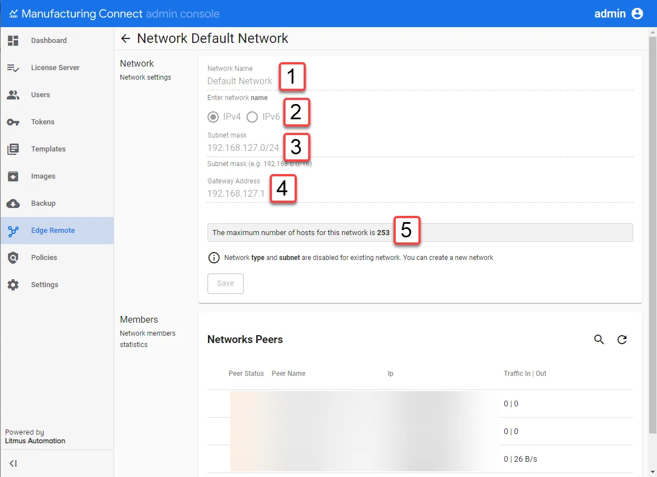The width and height of the screenshot is (657, 477).
Task: Click the Litmus Automation footer text
Action: coord(35,441)
